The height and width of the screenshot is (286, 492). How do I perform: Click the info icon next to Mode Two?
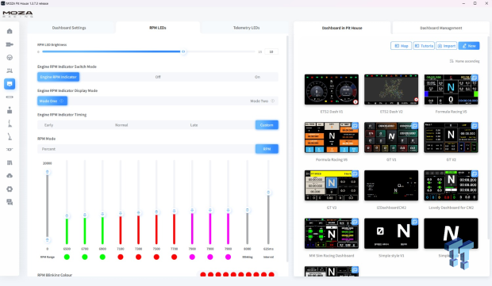pyautogui.click(x=273, y=101)
